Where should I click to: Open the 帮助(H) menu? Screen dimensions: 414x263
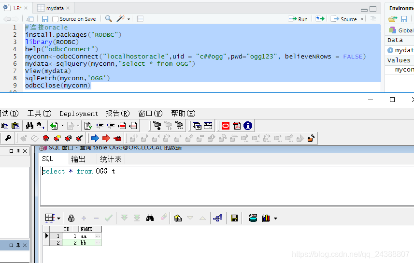(183, 114)
